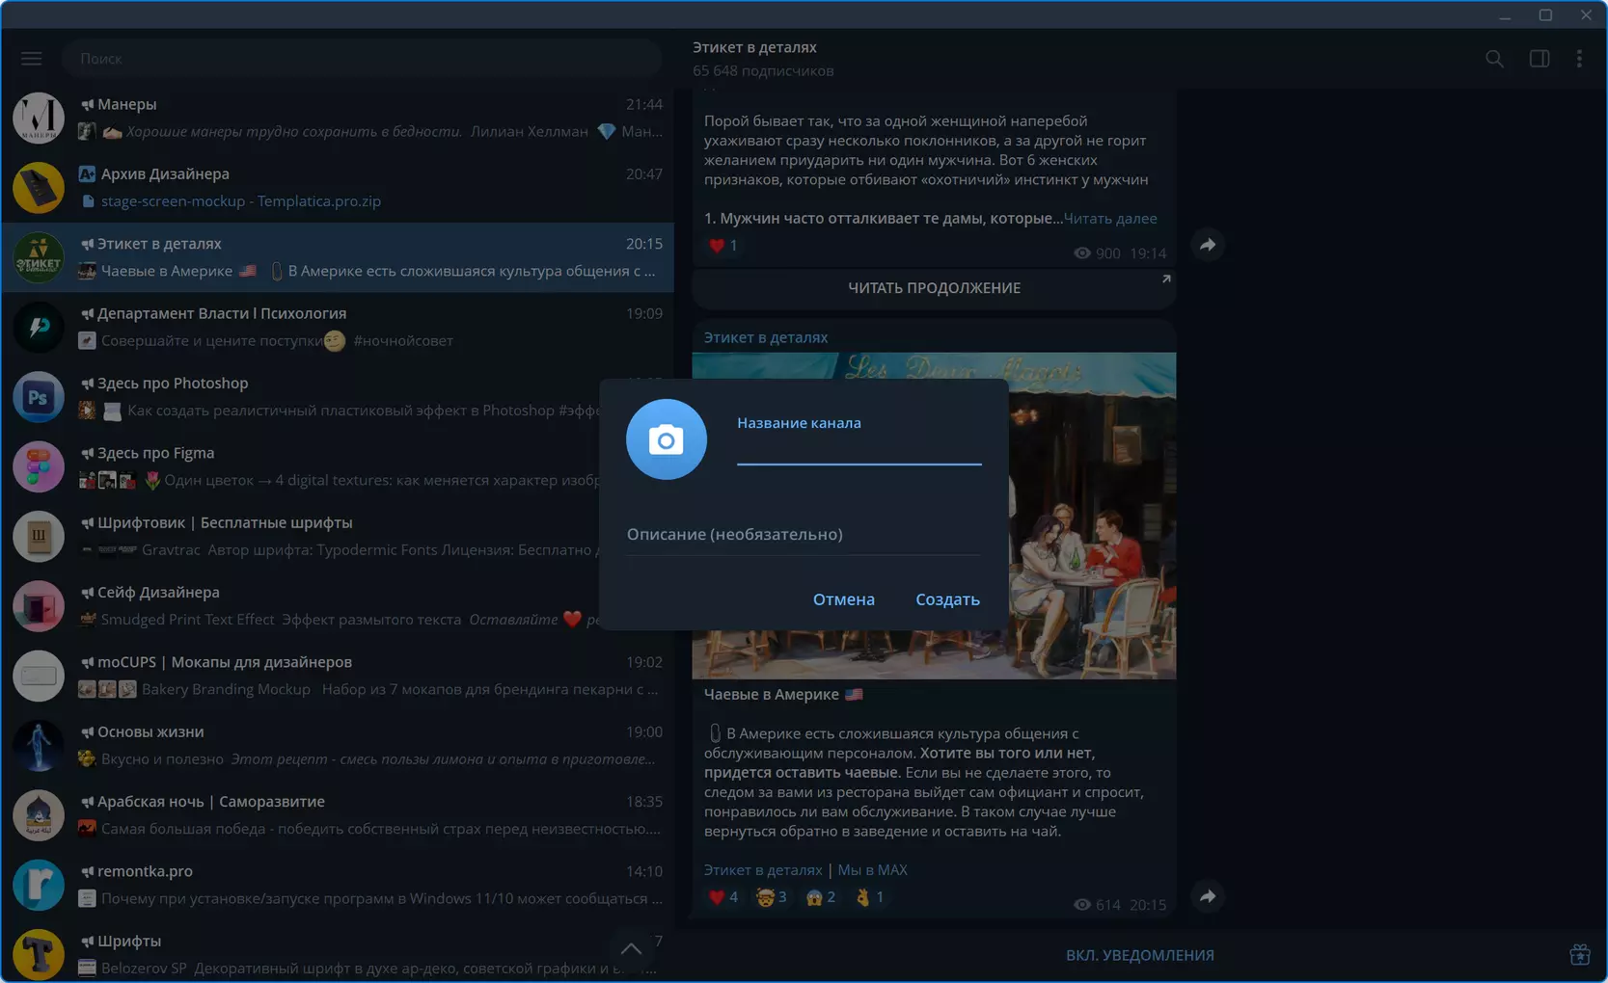The height and width of the screenshot is (983, 1608).
Task: Open Основы жизни chat
Action: pos(338,745)
